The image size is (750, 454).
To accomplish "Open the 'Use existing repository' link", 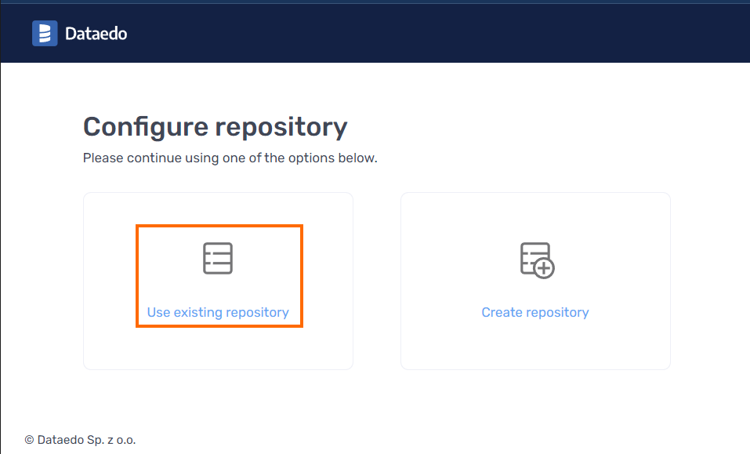I will (218, 312).
